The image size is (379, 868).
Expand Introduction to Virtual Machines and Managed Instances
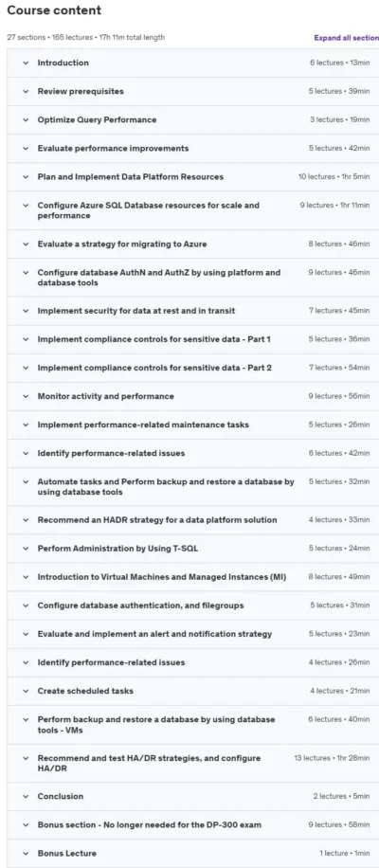193,577
